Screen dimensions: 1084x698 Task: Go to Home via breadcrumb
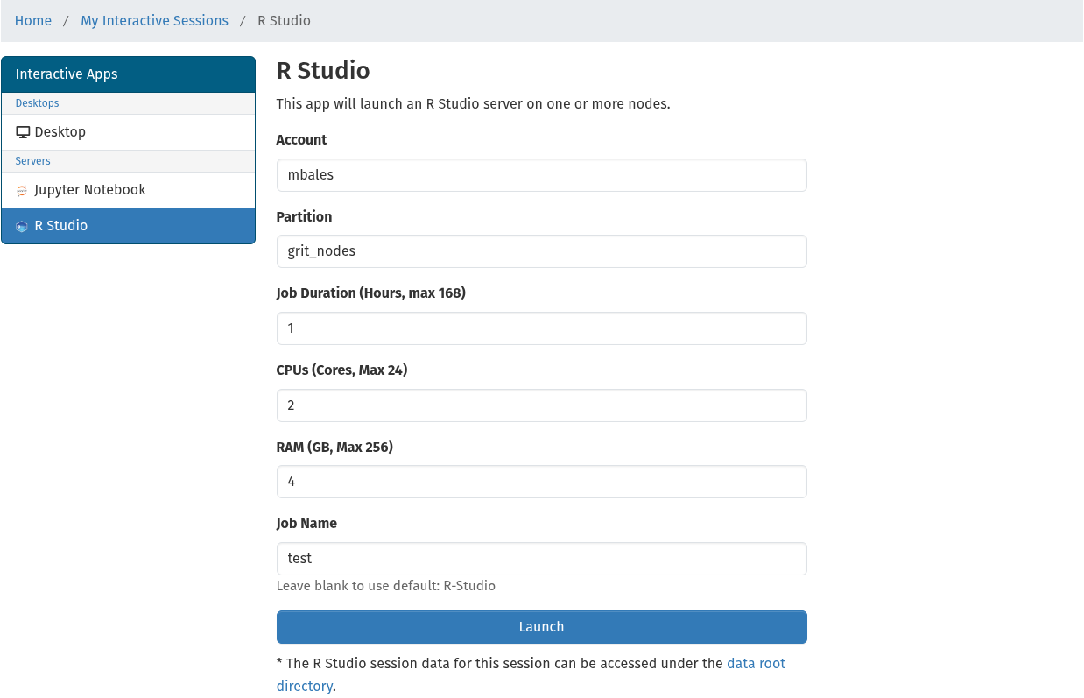point(33,20)
